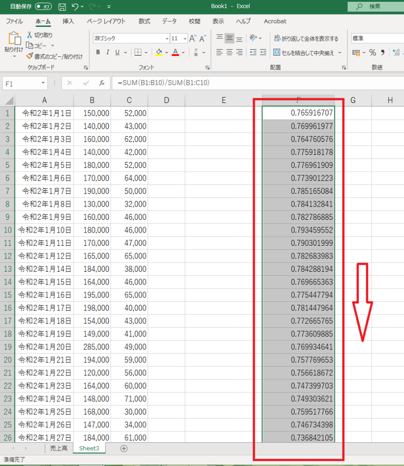
Task: Click the Cut (切り取り) scissors icon
Action: tap(30, 35)
